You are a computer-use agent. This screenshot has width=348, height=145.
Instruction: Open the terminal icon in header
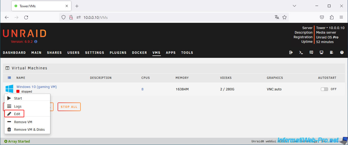(301, 52)
